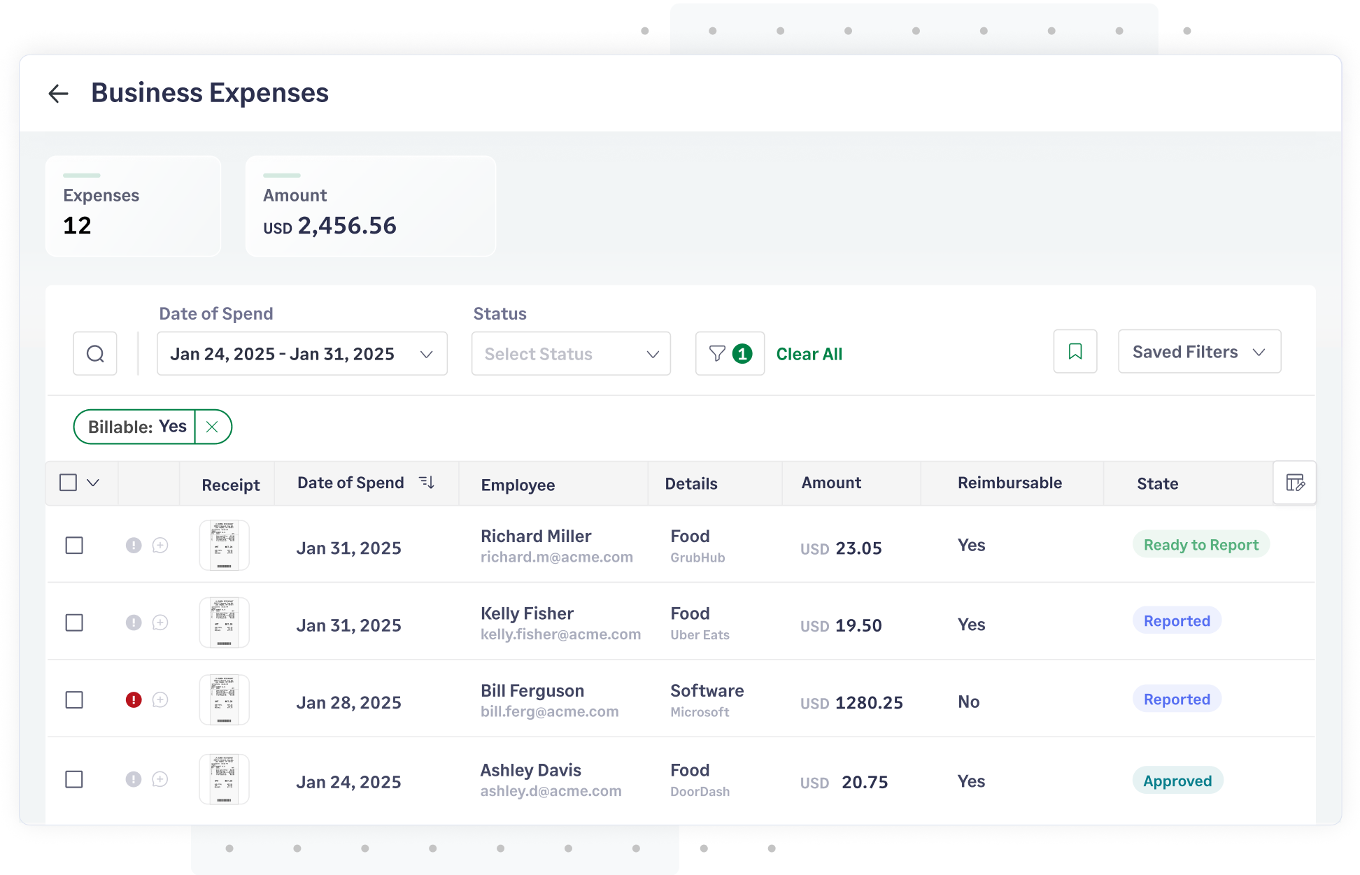Add a comment on Richard Miller's expense row
The height and width of the screenshot is (875, 1360).
coord(160,546)
